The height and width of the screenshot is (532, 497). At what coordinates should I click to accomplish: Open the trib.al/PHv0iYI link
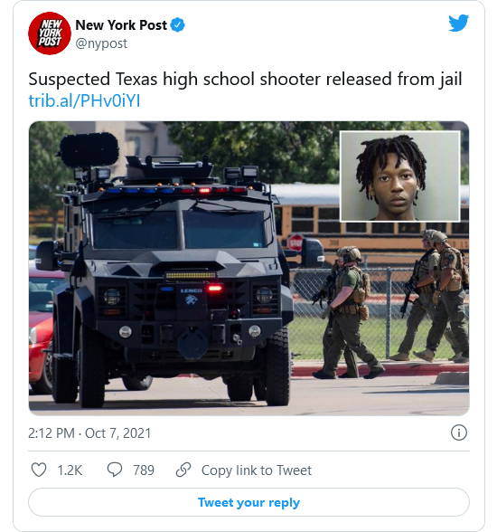pos(84,100)
